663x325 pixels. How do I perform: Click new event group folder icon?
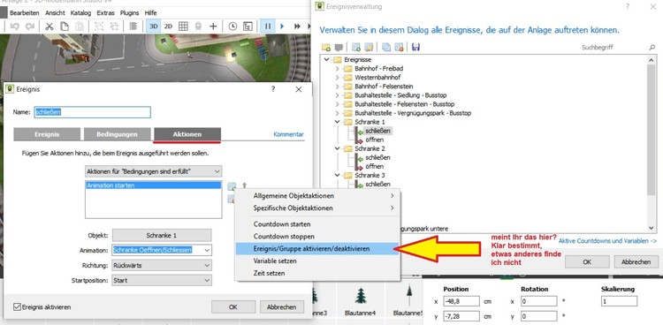326,47
